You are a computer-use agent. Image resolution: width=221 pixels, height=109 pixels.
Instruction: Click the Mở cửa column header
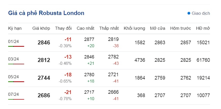click(158, 28)
